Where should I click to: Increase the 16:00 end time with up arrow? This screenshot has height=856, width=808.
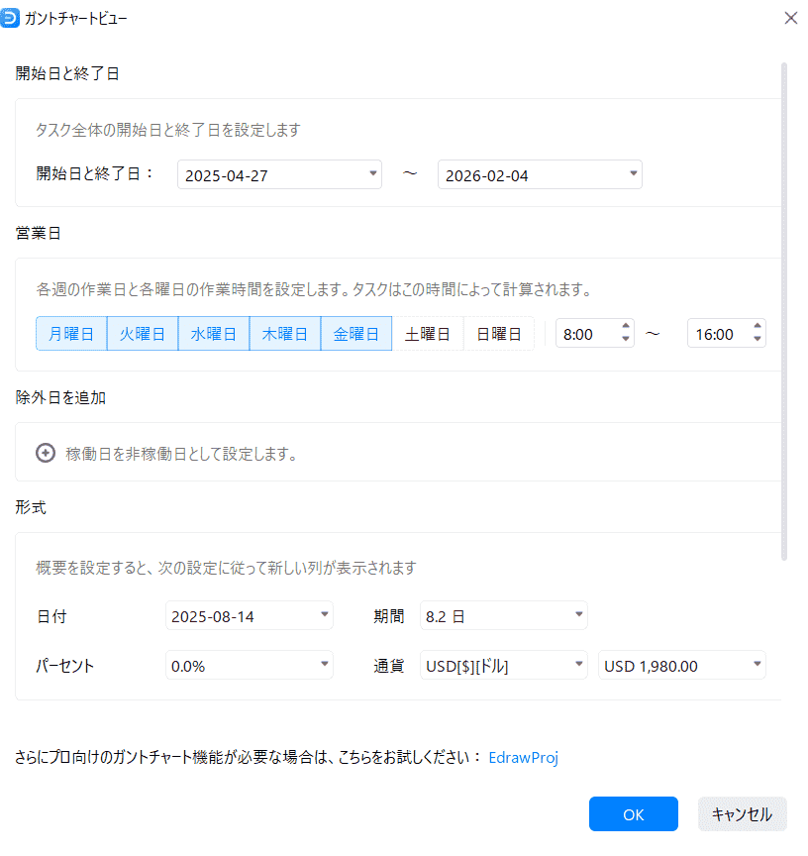tap(757, 327)
